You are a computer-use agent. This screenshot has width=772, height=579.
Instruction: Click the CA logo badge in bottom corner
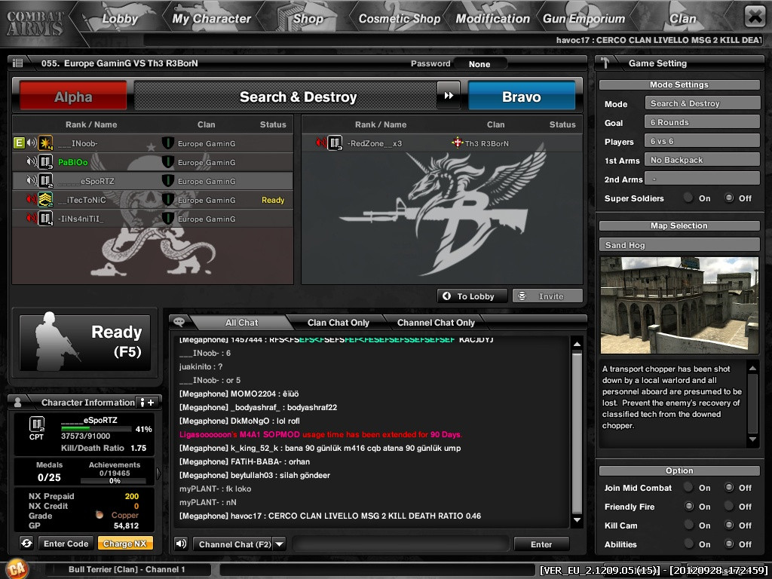[17, 568]
